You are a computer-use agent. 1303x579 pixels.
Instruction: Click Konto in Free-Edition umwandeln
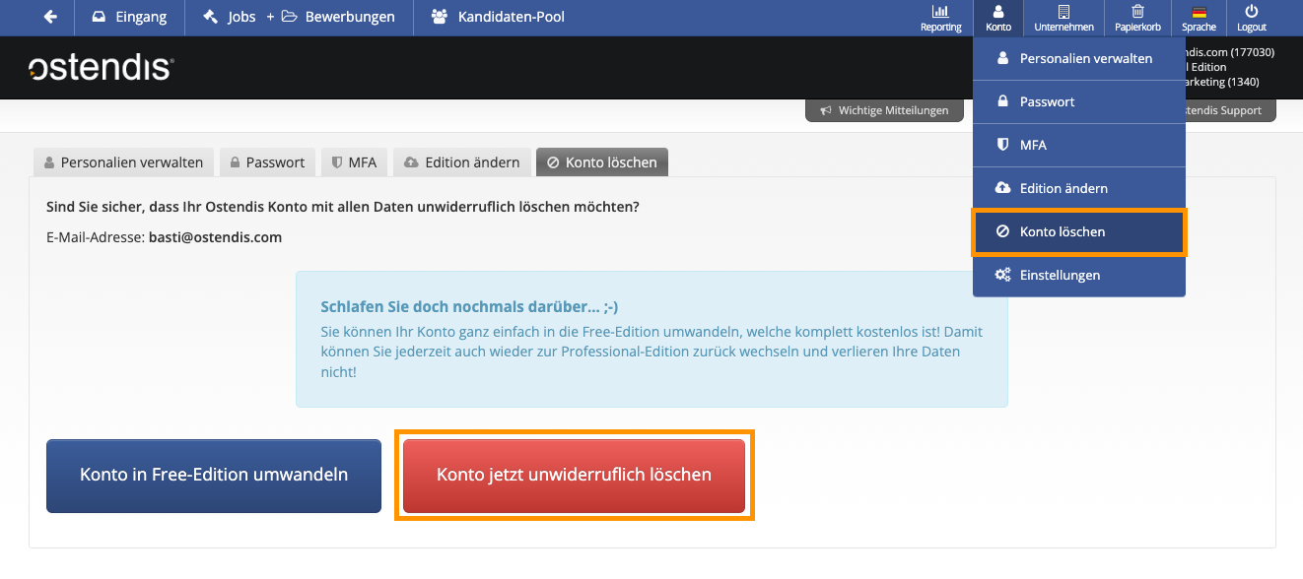[x=214, y=476]
